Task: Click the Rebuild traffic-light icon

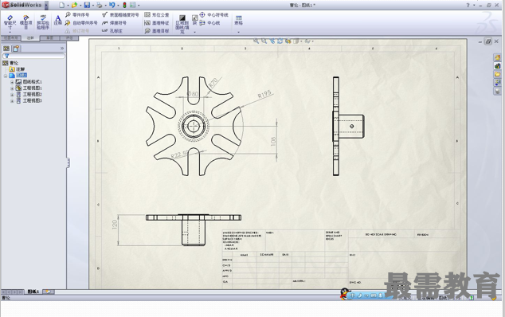Action: point(124,5)
